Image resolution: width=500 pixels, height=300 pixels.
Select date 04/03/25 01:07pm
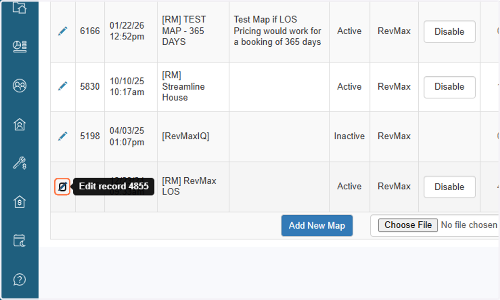(x=127, y=136)
